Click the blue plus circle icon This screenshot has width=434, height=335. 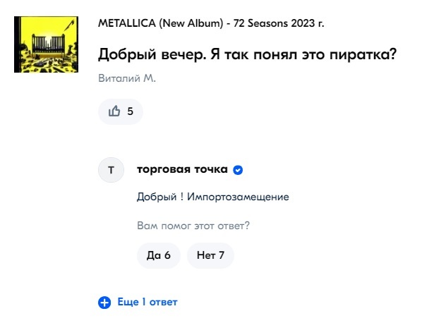[x=104, y=303]
